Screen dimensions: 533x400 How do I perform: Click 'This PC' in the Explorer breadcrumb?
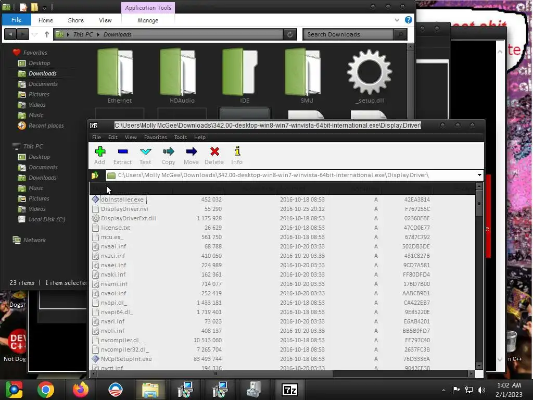(x=83, y=34)
